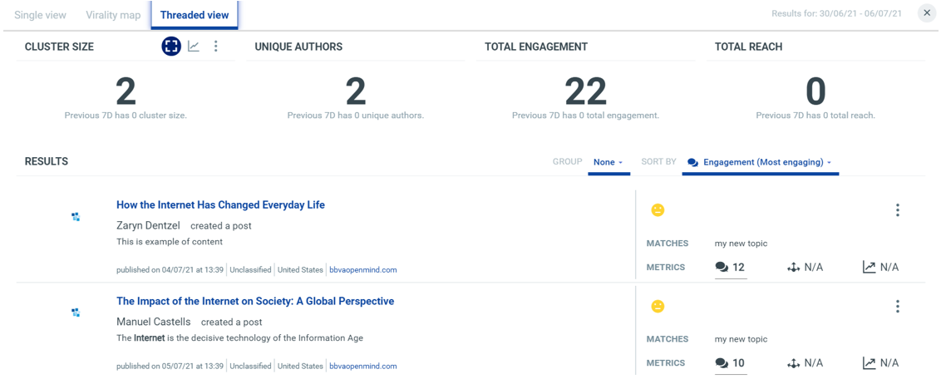Click sentiment face icon on Manuel Castells post
Viewport: 941px width, 384px height.
click(x=658, y=307)
